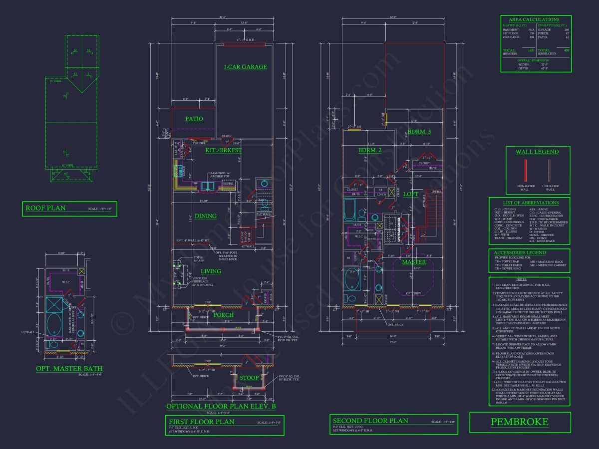Select the PORCH label on first floor
Screen dimensions: 599x449
(223, 315)
